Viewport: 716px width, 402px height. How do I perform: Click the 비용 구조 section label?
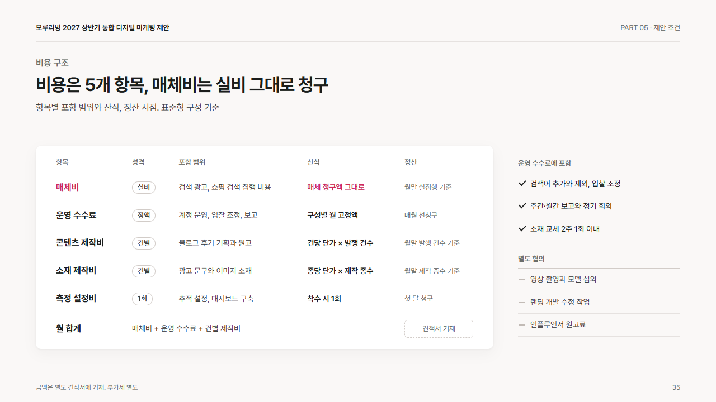(x=52, y=63)
